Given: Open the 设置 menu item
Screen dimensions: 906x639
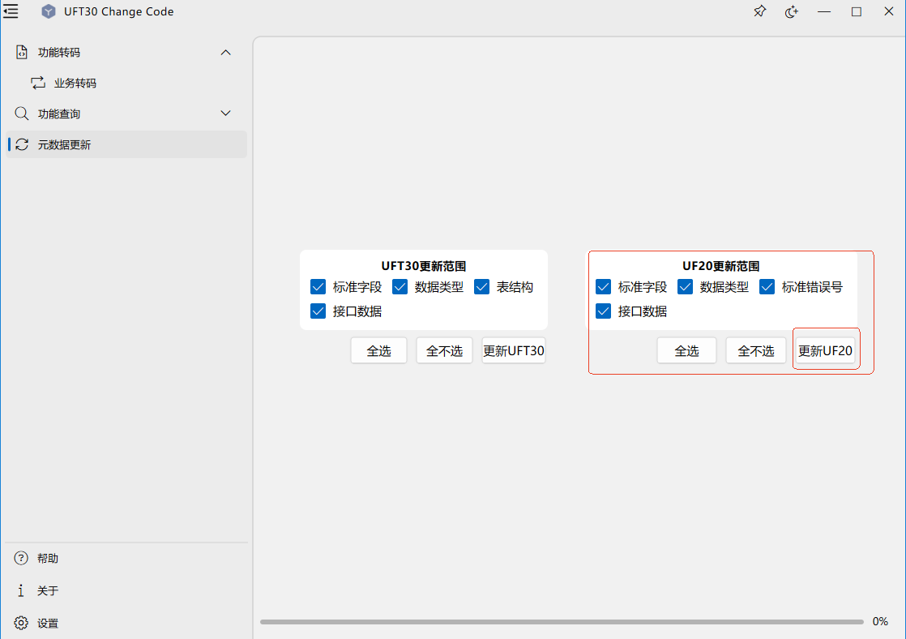Looking at the screenshot, I should tap(126, 623).
